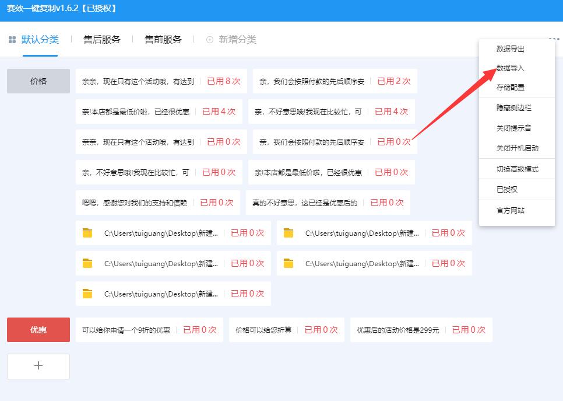Image resolution: width=563 pixels, height=401 pixels.
Task: Switch to the 售前服务 tab
Action: 163,40
